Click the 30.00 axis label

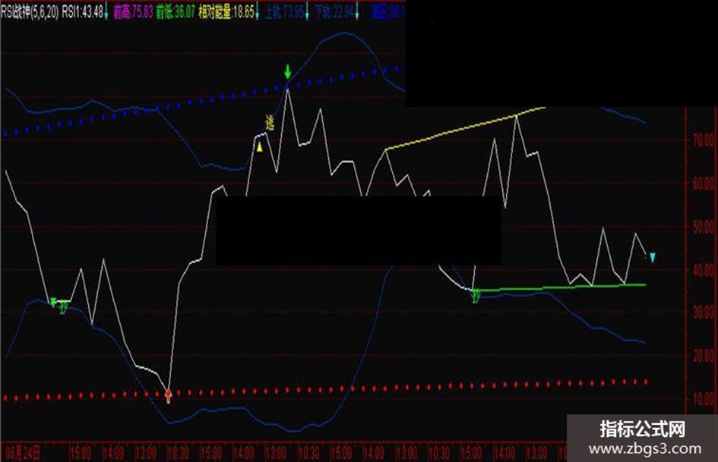click(x=703, y=313)
